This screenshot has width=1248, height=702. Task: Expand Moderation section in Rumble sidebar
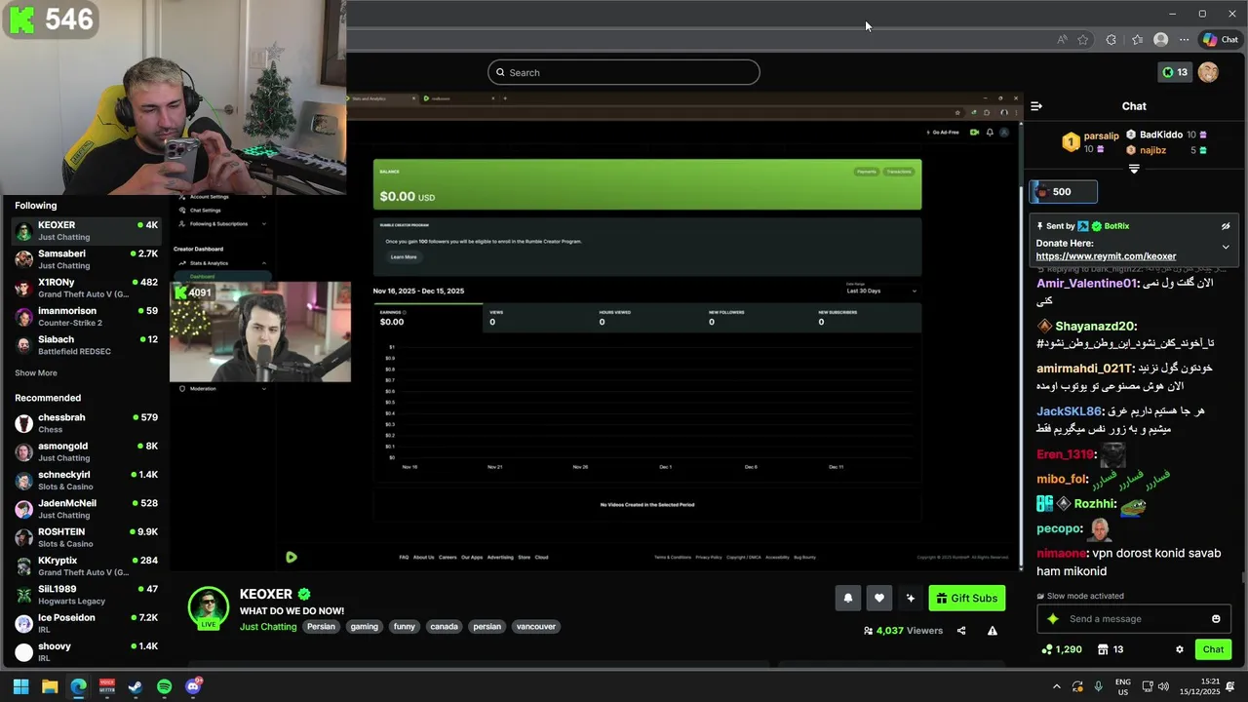(x=222, y=388)
